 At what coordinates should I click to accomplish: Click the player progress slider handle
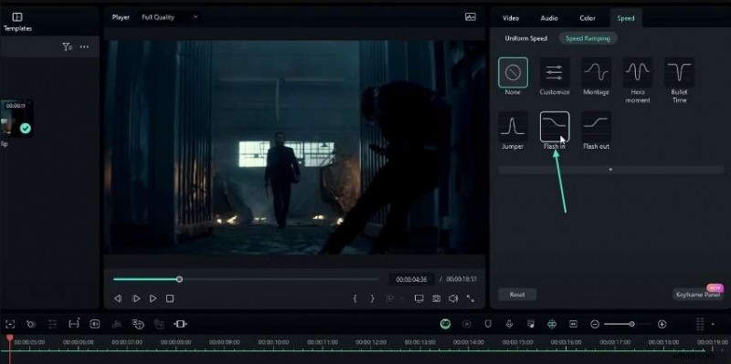(179, 279)
